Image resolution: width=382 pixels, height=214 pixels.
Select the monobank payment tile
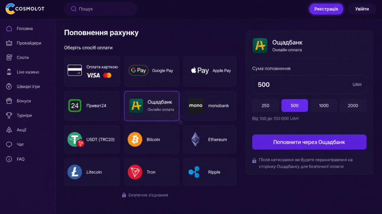point(210,106)
